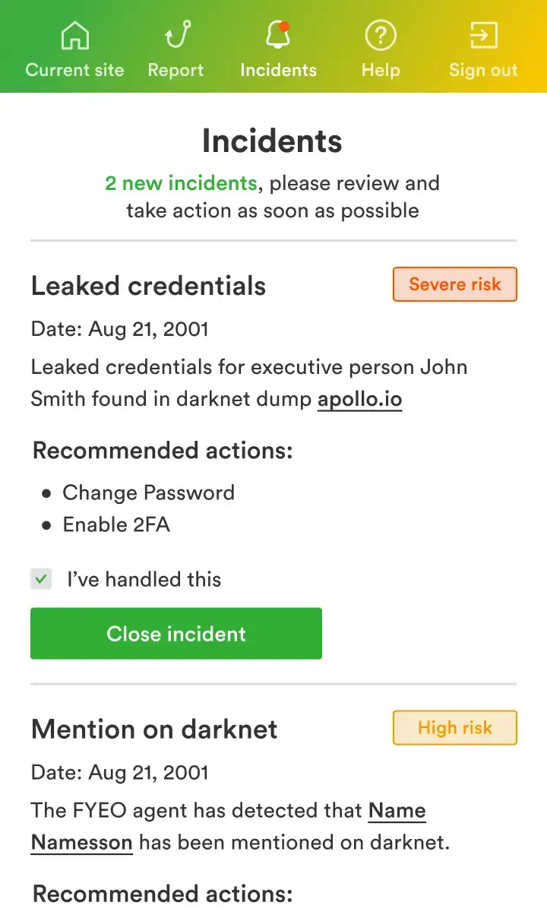The height and width of the screenshot is (912, 547).
Task: Click the arrow-in-box icon above Sign out
Action: (483, 35)
